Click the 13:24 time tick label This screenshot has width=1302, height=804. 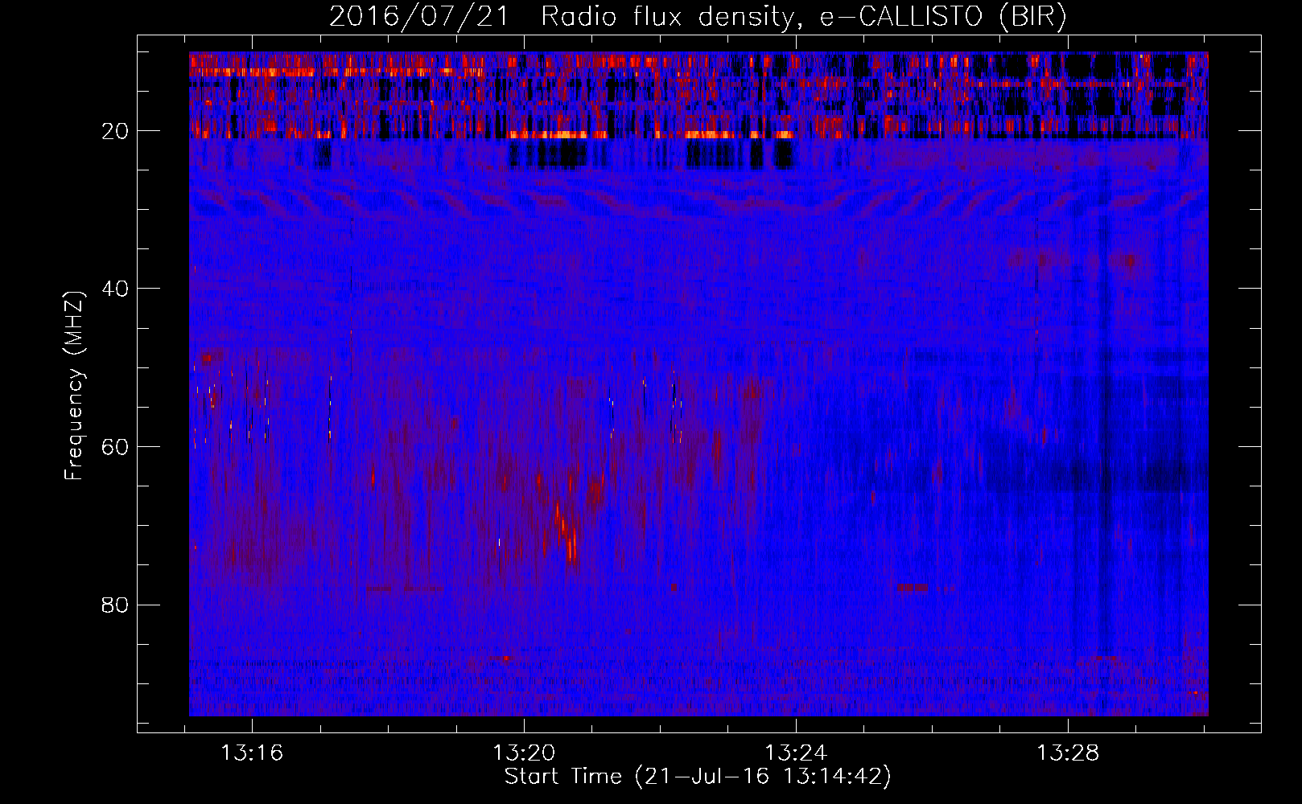[796, 753]
